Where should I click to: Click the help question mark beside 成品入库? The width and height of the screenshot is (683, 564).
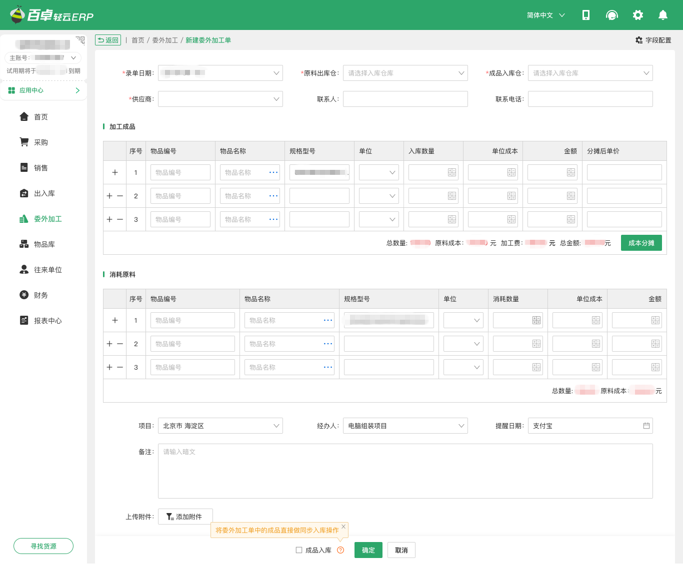(x=340, y=550)
